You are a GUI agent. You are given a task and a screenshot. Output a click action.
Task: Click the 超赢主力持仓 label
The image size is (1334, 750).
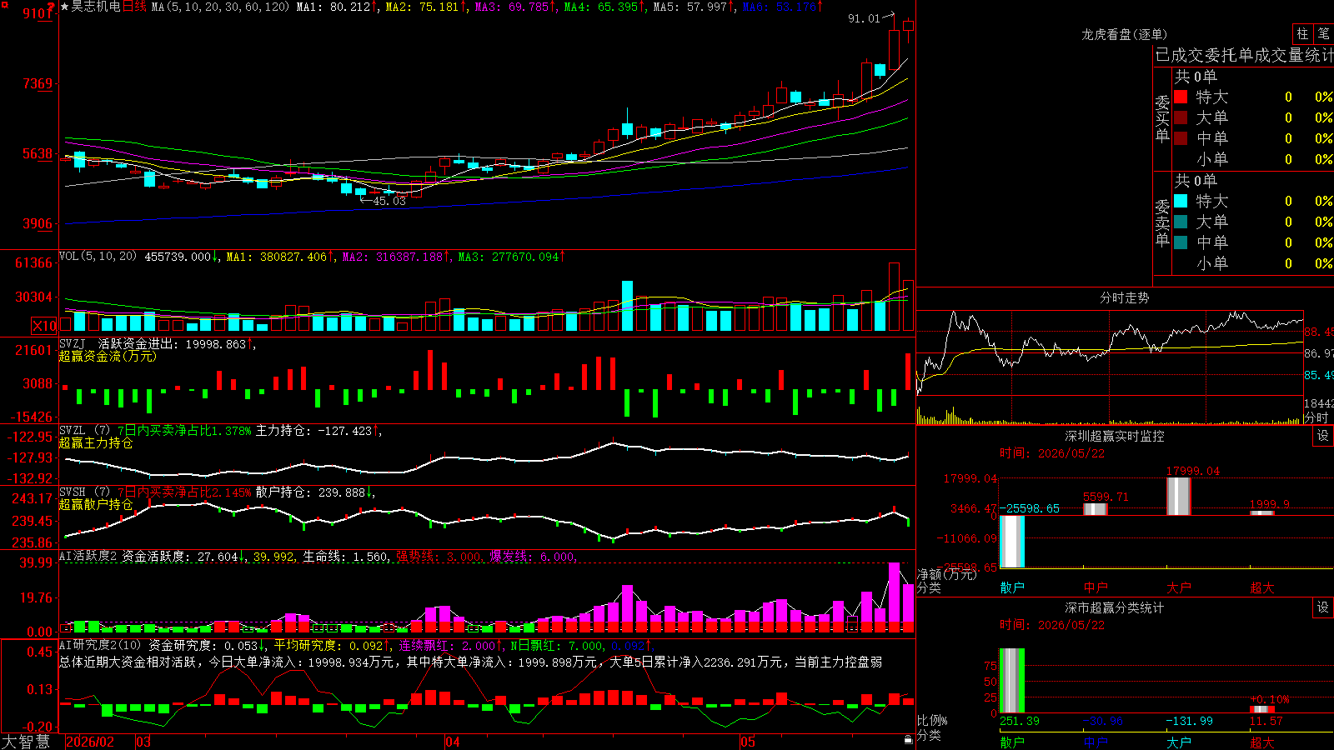click(96, 442)
